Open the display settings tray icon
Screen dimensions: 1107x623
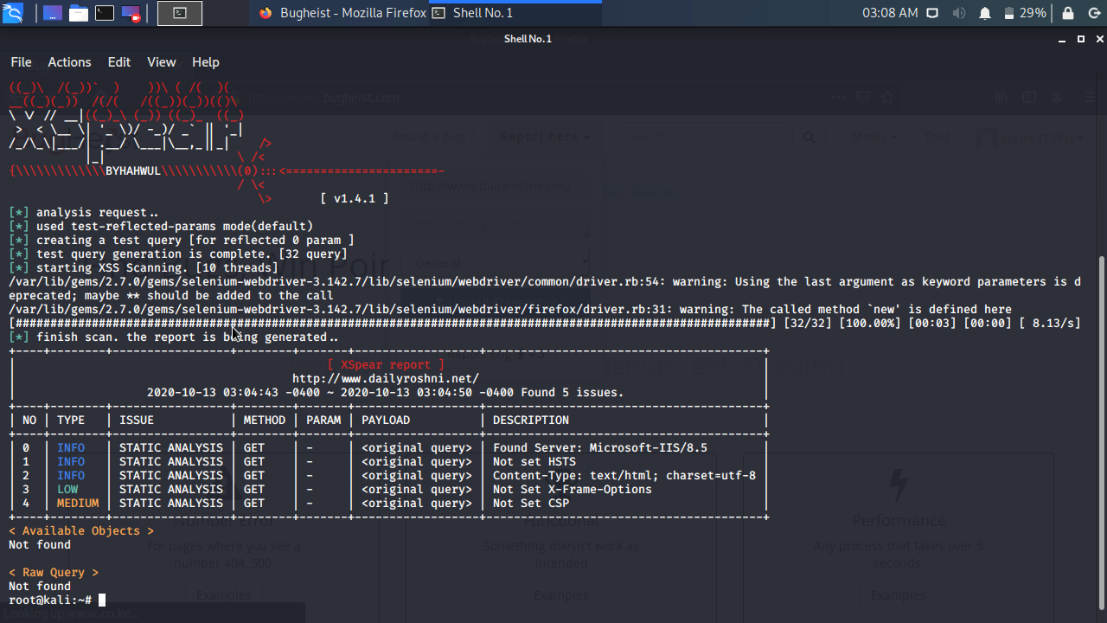932,13
